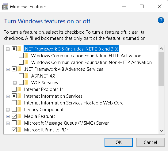
Task: Select .NET Framework 3.5 (includes .NET 2.0 and 3.0)
Action: pyautogui.click(x=71, y=49)
